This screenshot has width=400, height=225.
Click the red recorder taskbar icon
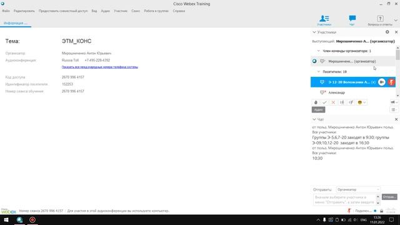[32, 219]
